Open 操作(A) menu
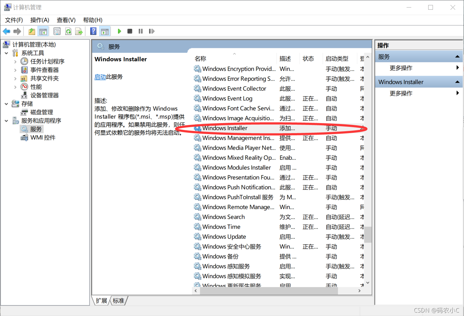The width and height of the screenshot is (464, 316). coord(40,20)
